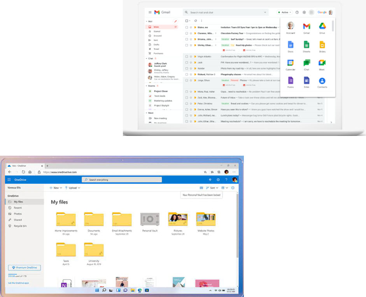Launch Calendar from Google apps panel

291,64
